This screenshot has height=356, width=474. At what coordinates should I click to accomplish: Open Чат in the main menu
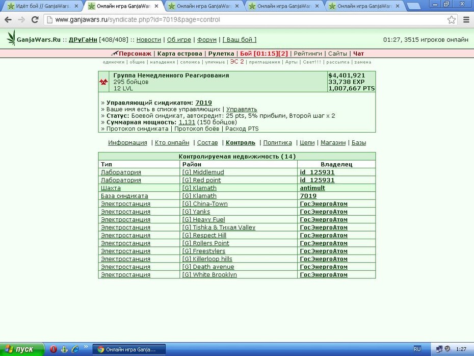click(x=358, y=54)
